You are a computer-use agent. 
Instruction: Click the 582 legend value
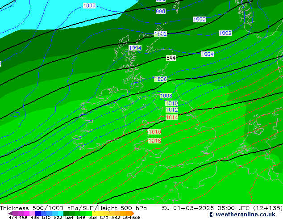pyautogui.click(x=116, y=217)
